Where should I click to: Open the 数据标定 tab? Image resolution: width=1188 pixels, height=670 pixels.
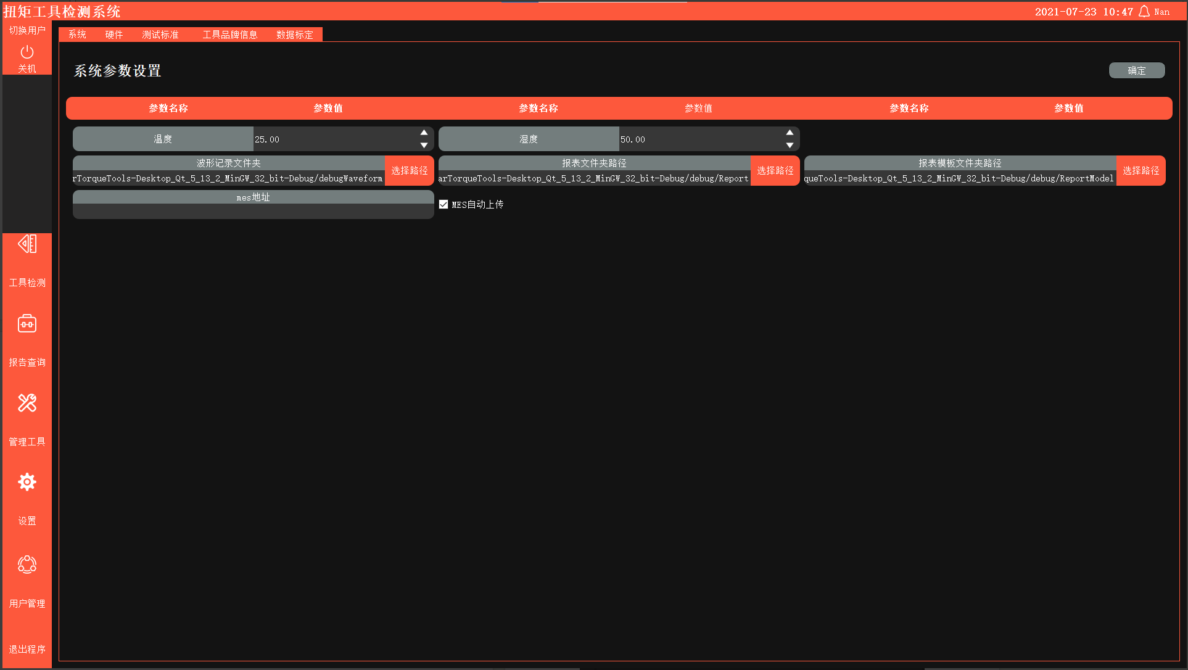295,35
